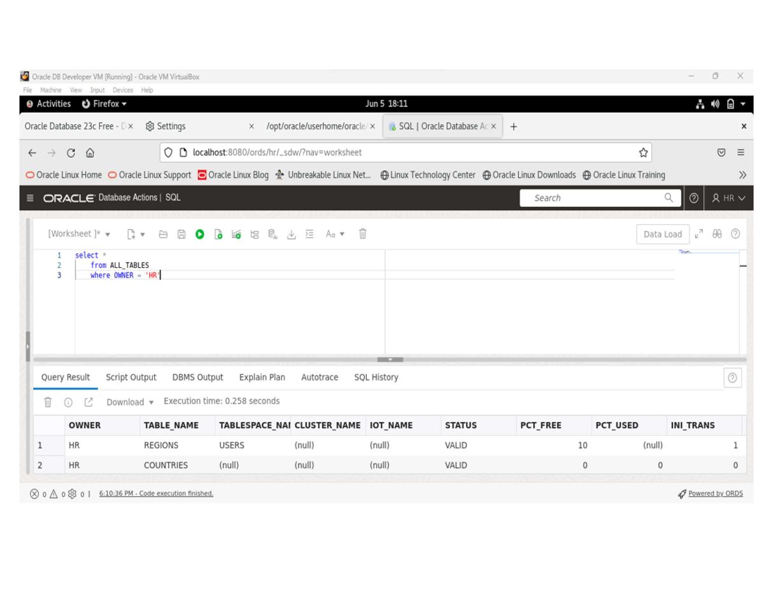Open Query Result in a new window
This screenshot has height=590, width=764.
pyautogui.click(x=88, y=402)
